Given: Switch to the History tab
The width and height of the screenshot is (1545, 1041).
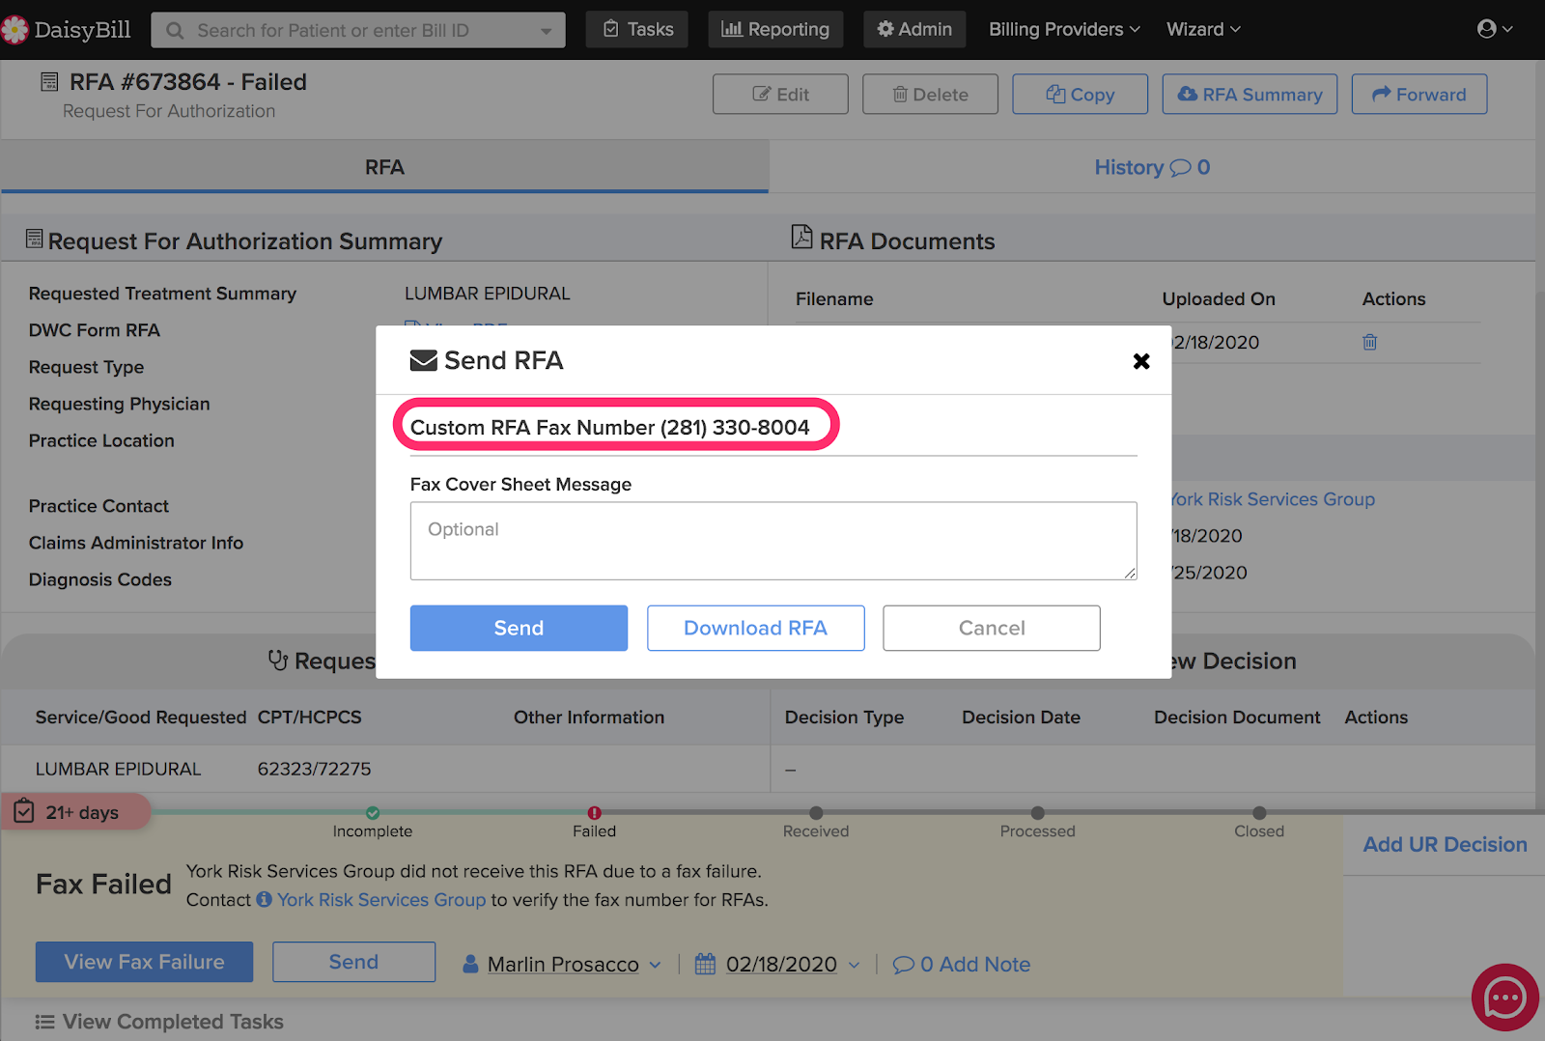Looking at the screenshot, I should (1152, 167).
